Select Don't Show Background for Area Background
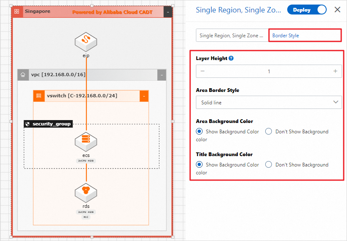 click(x=269, y=132)
